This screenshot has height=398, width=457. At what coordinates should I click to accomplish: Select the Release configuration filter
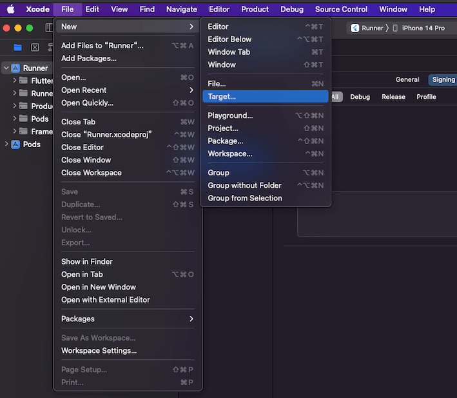[x=393, y=97]
